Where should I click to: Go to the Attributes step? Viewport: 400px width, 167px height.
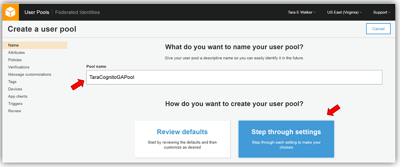click(x=16, y=53)
